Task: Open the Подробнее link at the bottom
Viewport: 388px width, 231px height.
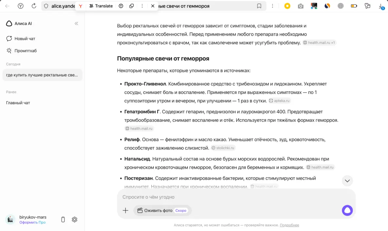Action: coord(289,225)
